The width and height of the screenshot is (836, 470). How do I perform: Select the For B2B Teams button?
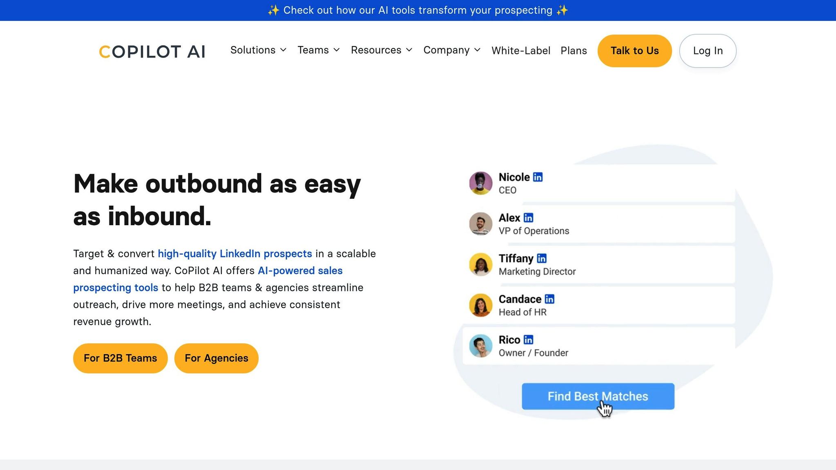120,358
